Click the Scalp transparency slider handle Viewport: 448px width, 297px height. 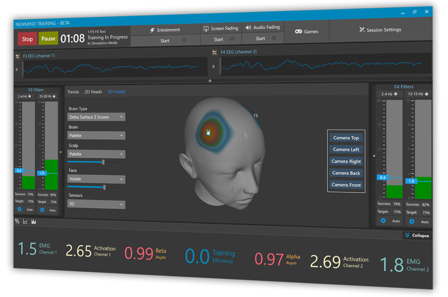(103, 162)
